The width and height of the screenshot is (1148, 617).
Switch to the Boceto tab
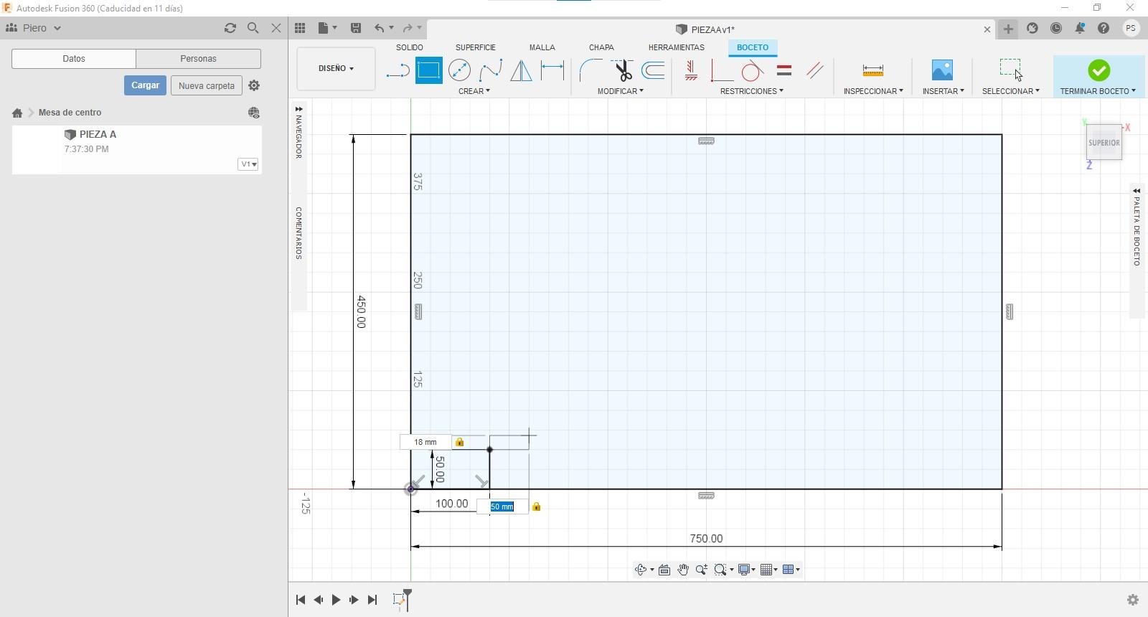pyautogui.click(x=753, y=47)
